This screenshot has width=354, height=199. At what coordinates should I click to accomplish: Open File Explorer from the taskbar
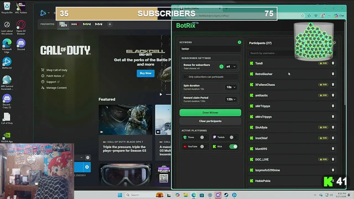pyautogui.click(x=186, y=195)
